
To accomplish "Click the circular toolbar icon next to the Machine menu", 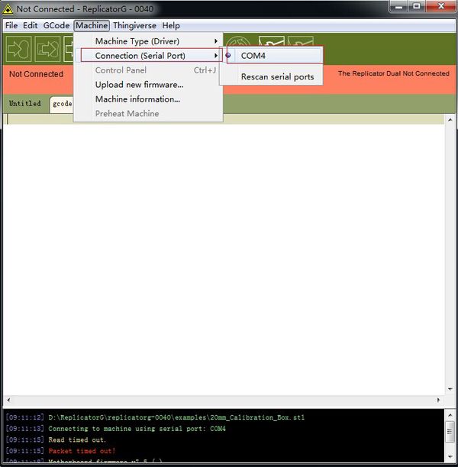I will [238, 41].
